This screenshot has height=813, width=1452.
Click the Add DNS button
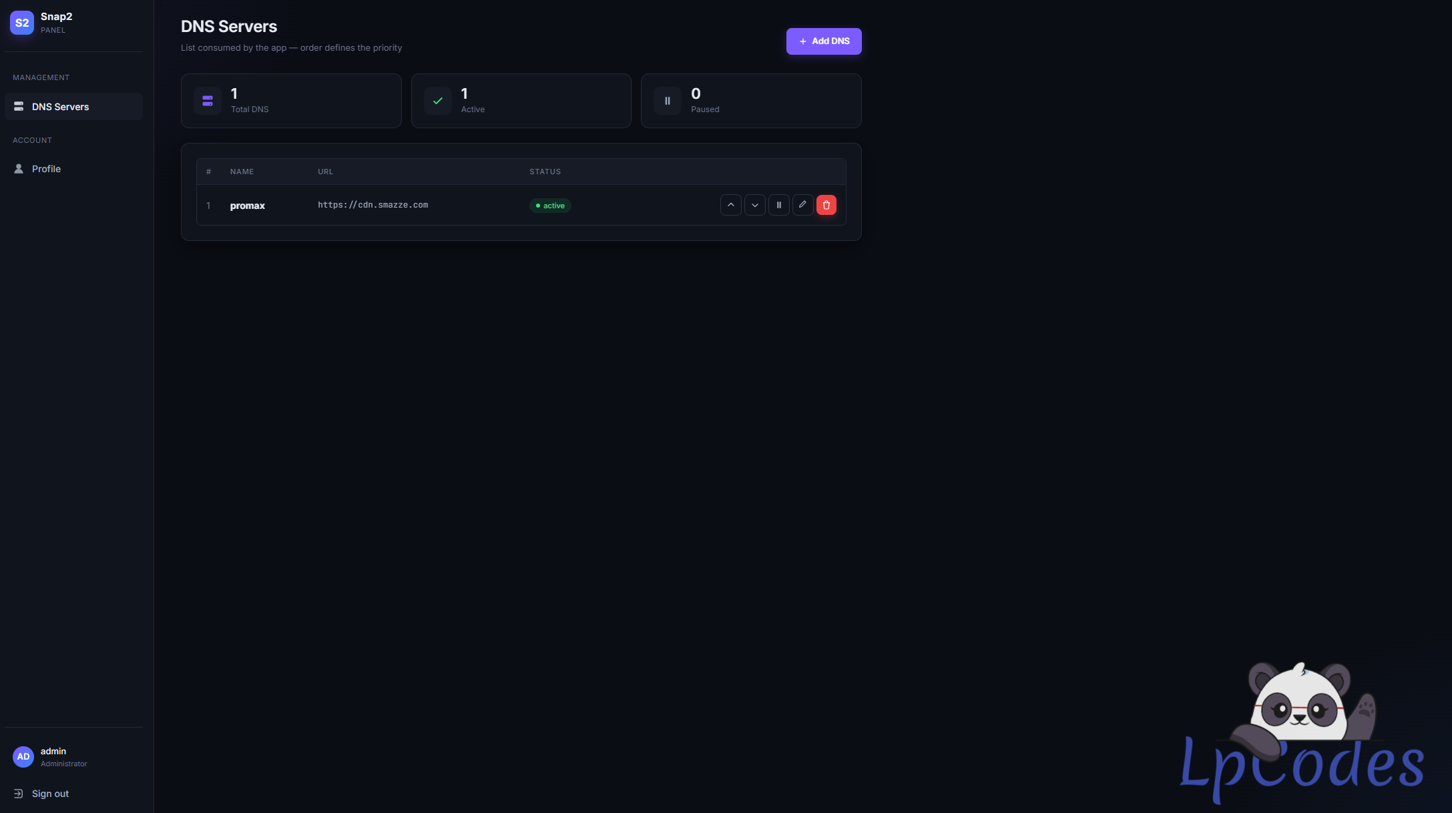click(824, 41)
